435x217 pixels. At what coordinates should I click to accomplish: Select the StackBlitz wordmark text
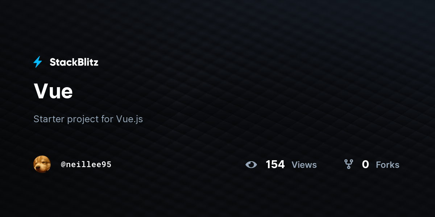74,62
